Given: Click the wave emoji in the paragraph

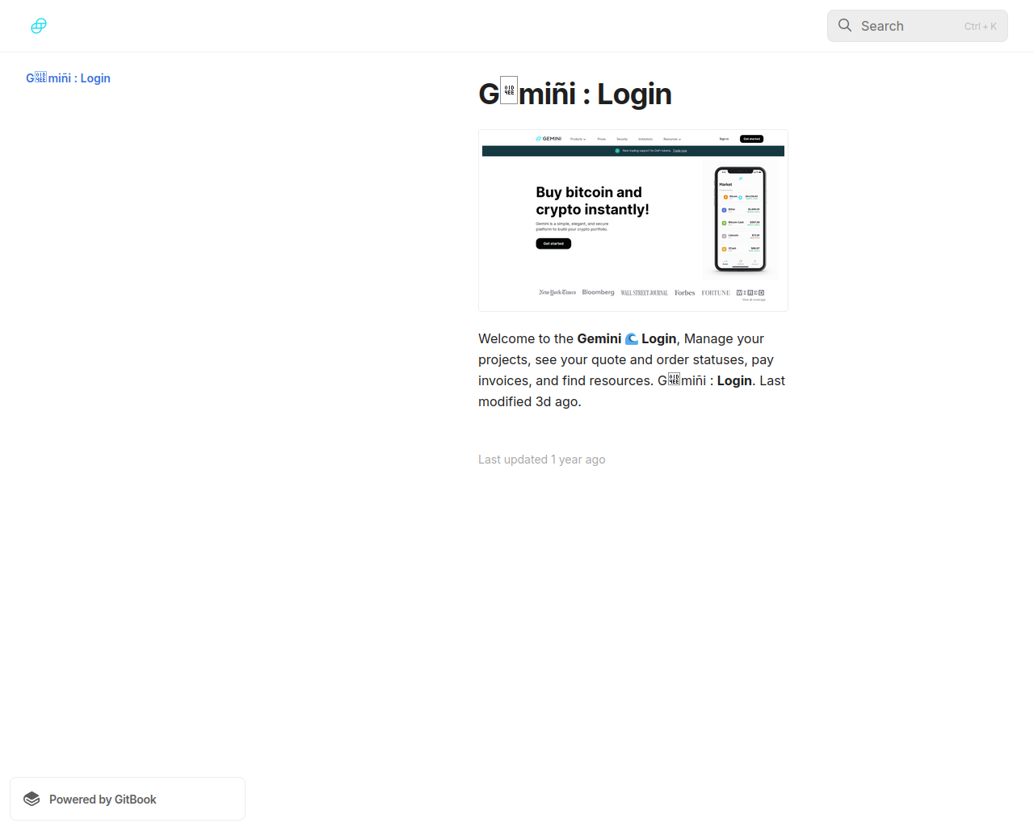Looking at the screenshot, I should [x=632, y=338].
